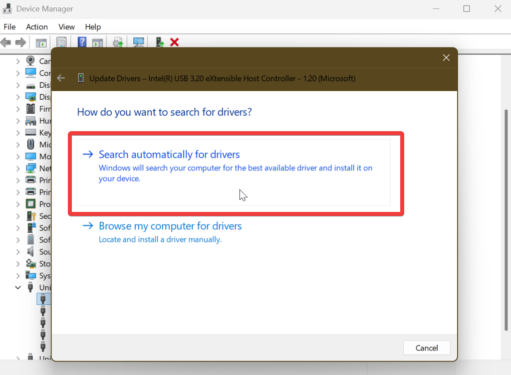Click the back arrow in Update Drivers wizard
The image size is (511, 375).
click(60, 78)
